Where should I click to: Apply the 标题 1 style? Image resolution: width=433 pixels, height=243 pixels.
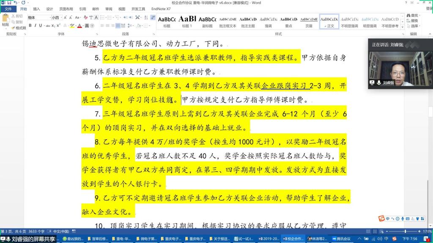[x=187, y=21]
